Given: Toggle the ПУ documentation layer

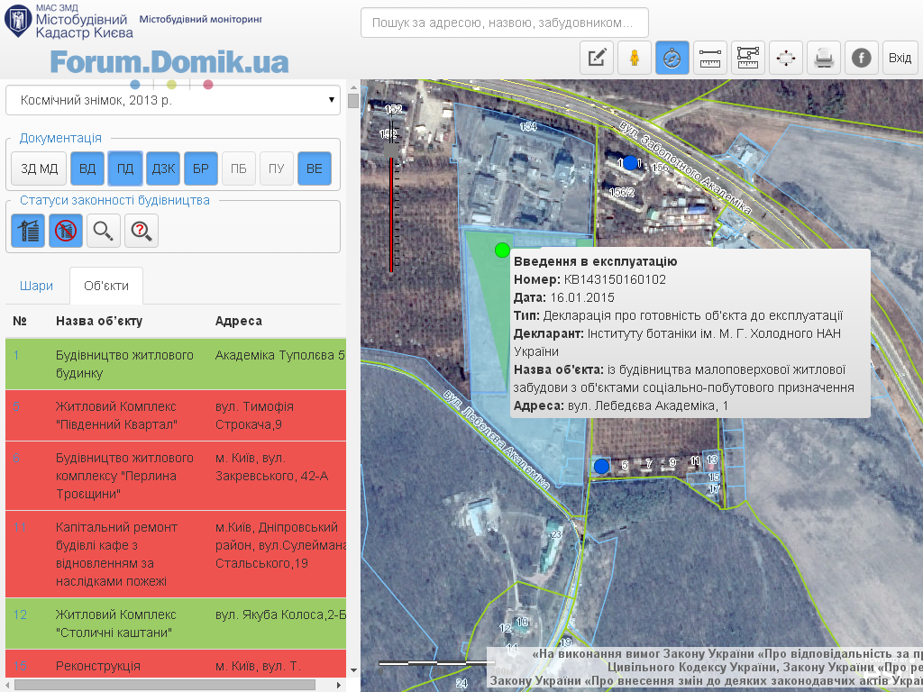Looking at the screenshot, I should pyautogui.click(x=277, y=168).
